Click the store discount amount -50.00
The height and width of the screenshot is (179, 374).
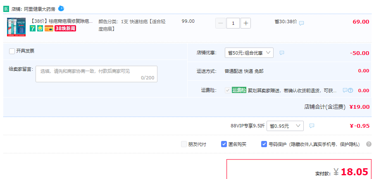tap(360, 53)
